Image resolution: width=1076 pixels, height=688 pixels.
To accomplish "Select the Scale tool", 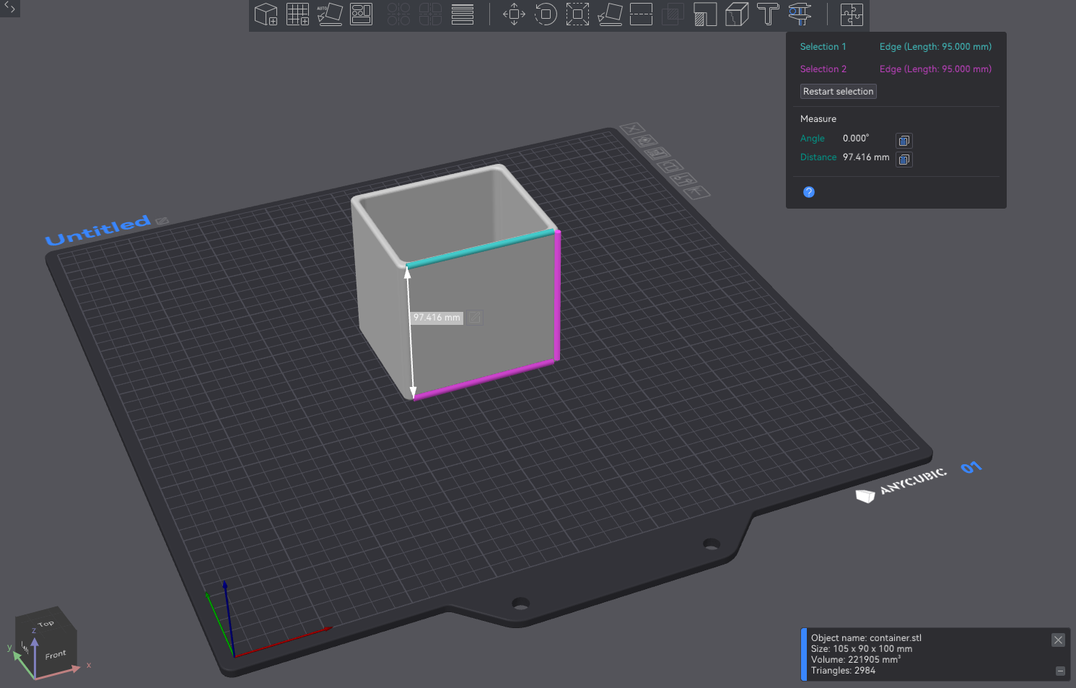I will click(577, 14).
